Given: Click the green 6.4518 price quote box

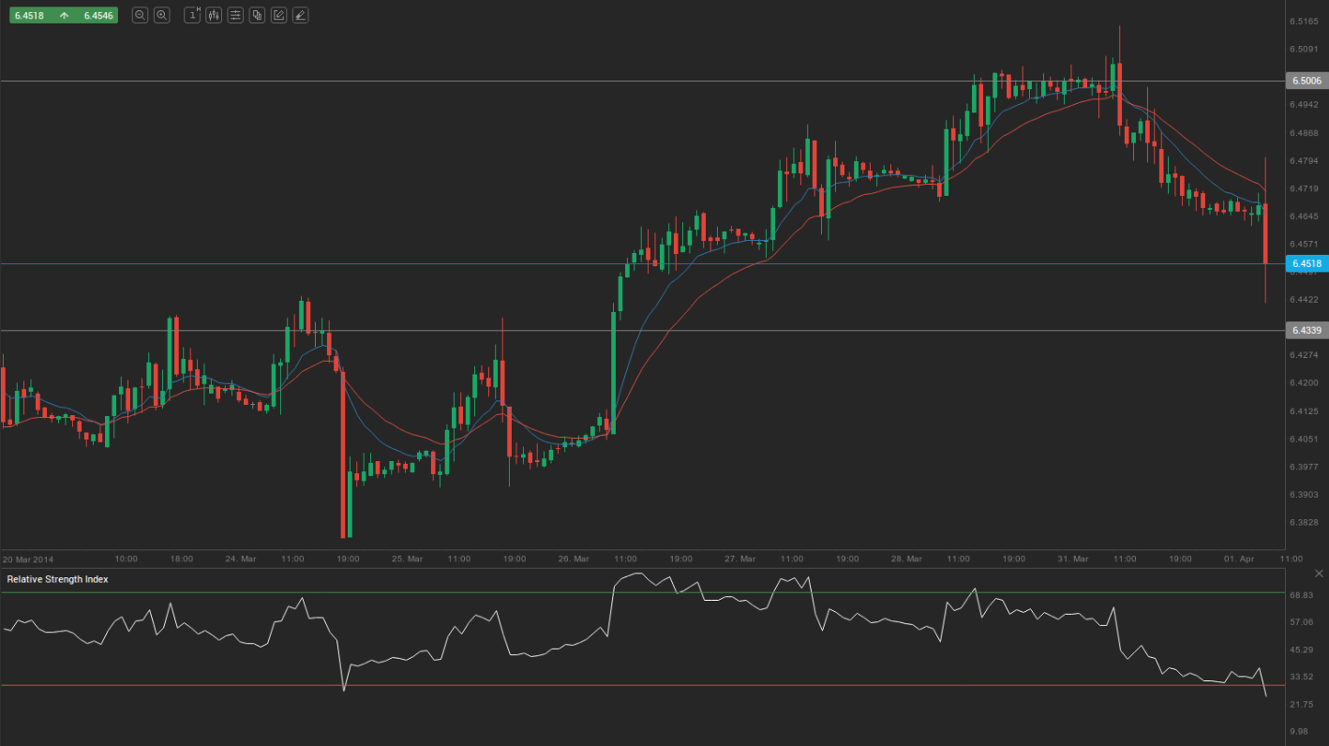Looking at the screenshot, I should (30, 15).
